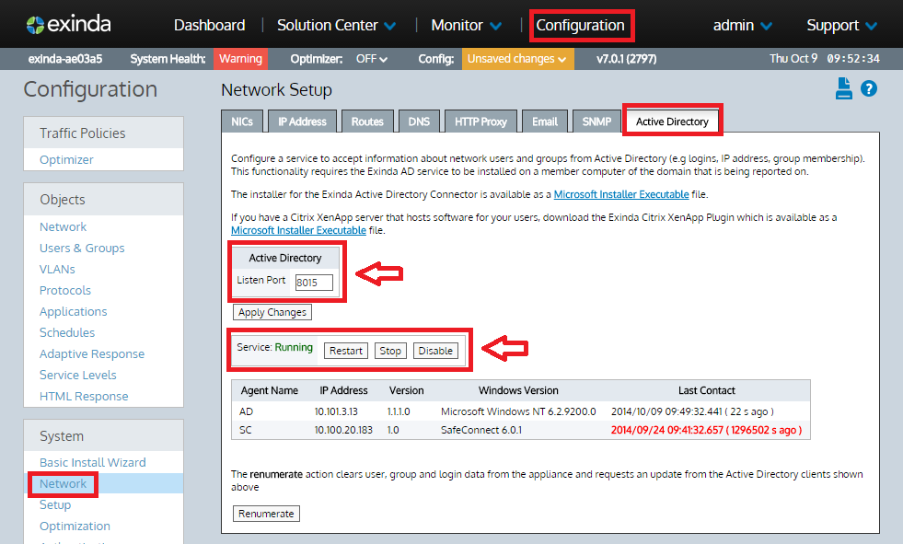Click the AD last contact timestamp

pyautogui.click(x=692, y=411)
